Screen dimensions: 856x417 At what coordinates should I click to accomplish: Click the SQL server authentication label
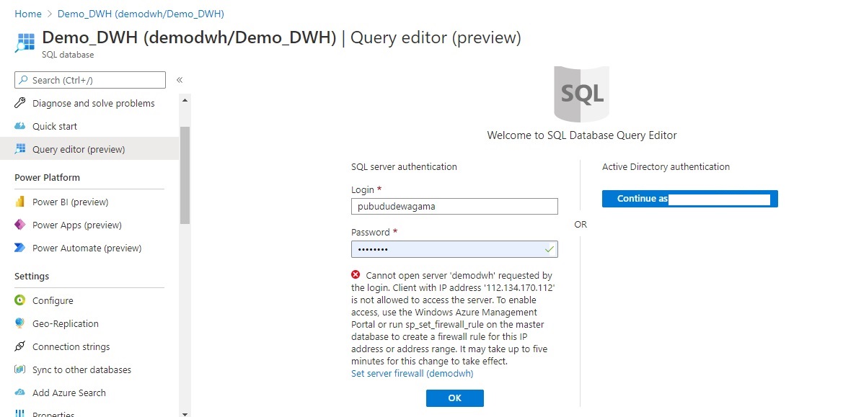pos(404,166)
